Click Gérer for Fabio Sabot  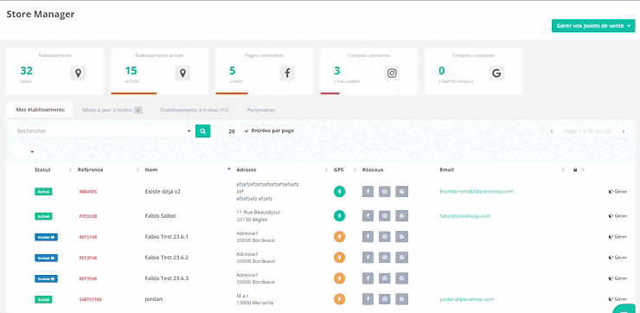click(x=618, y=215)
